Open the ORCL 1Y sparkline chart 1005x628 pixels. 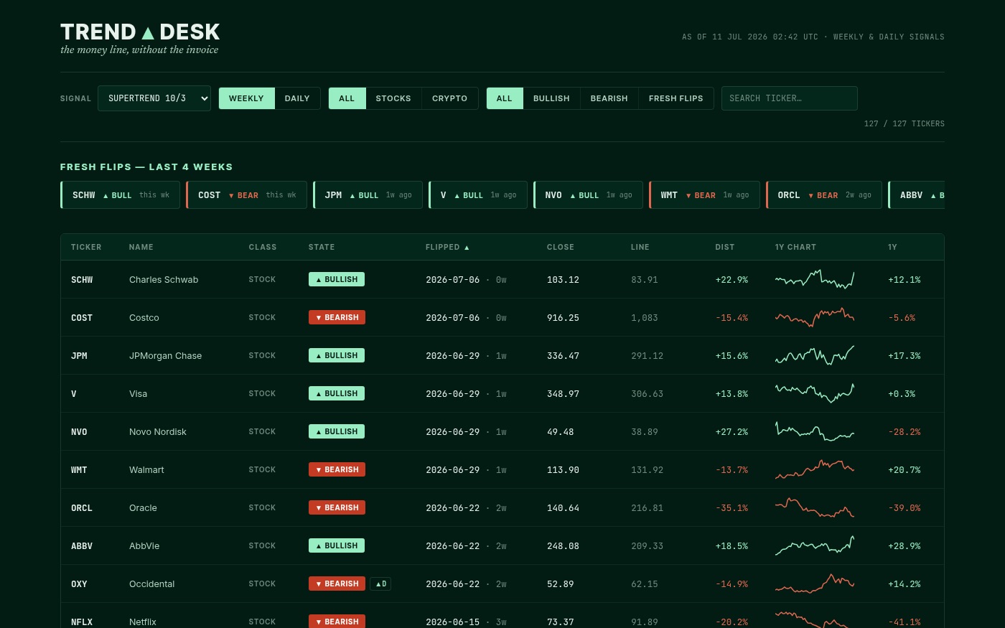(815, 507)
